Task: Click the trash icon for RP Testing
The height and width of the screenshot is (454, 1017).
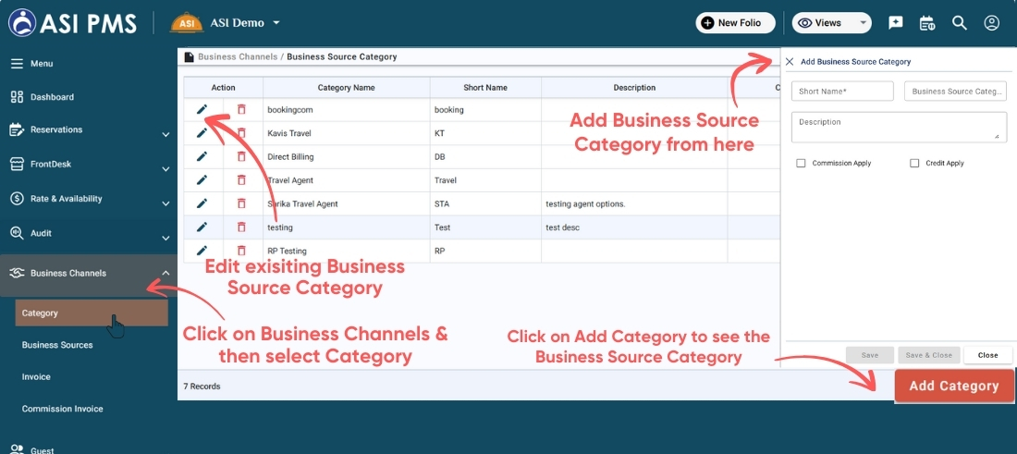Action: click(241, 251)
